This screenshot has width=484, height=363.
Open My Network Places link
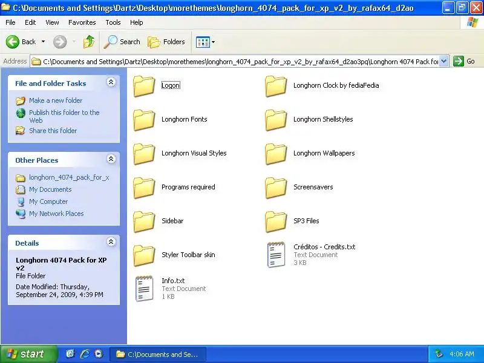[x=56, y=214]
